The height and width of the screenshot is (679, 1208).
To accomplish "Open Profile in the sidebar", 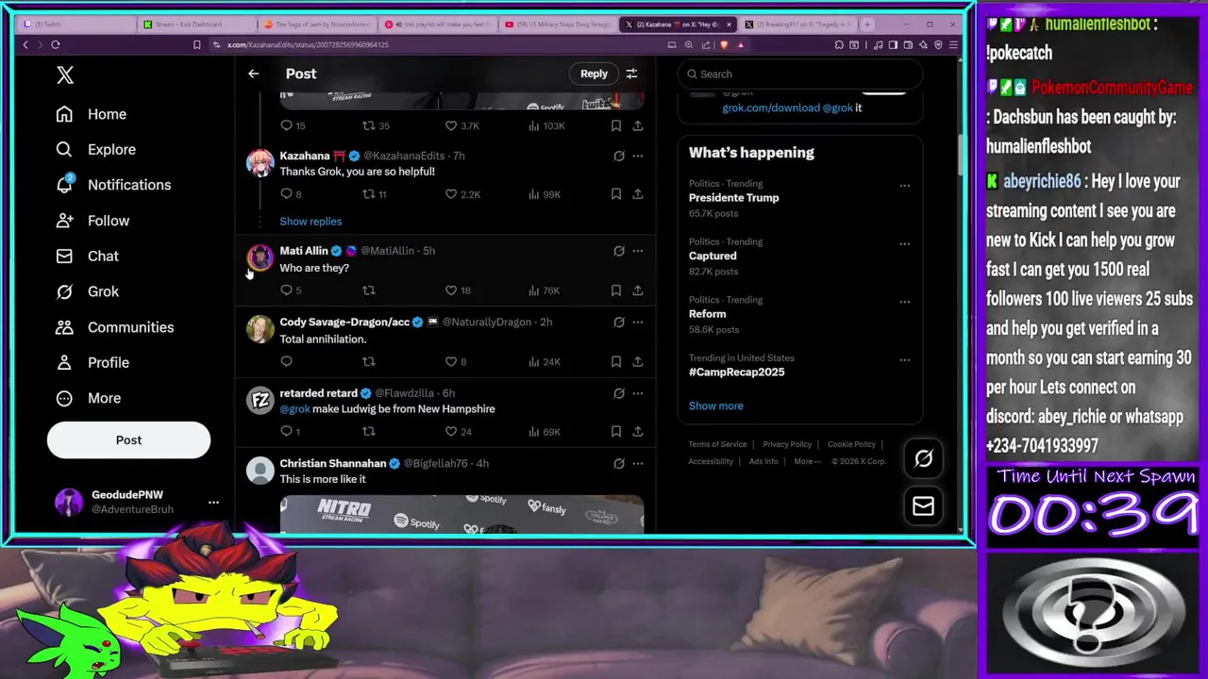I will pyautogui.click(x=92, y=362).
